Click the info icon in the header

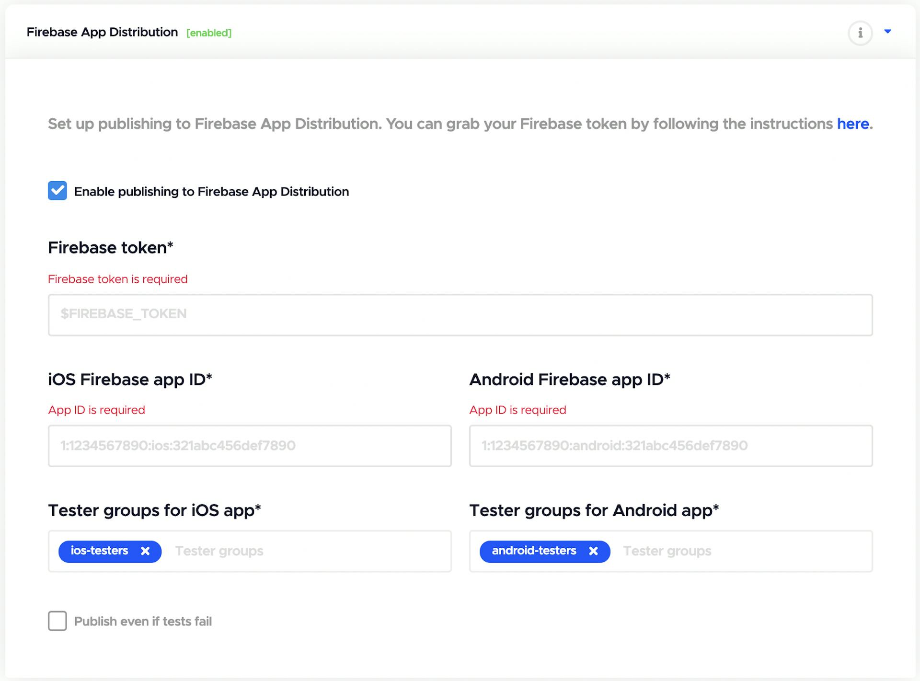click(860, 33)
